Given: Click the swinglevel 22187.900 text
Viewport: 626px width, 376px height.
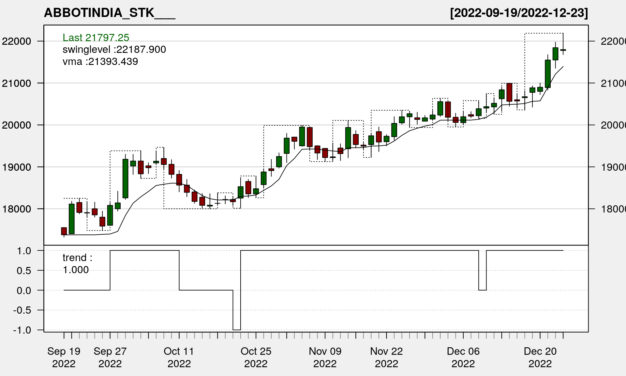Looking at the screenshot, I should (x=114, y=50).
